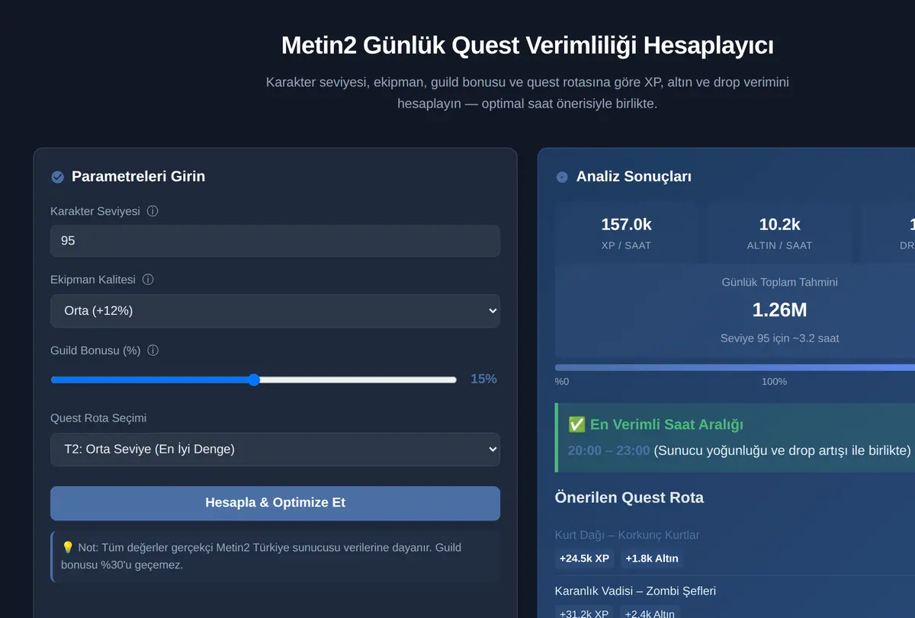
Task: Click the Hesapla & Optimize Et button
Action: pyautogui.click(x=275, y=503)
